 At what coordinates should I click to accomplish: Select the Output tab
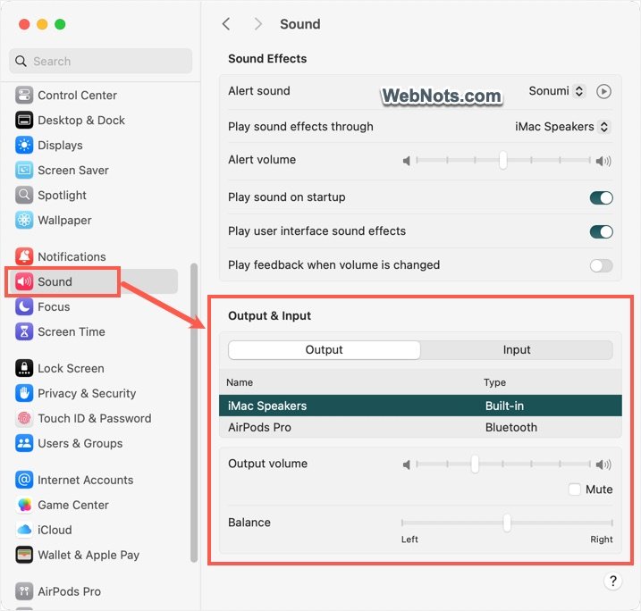(324, 350)
